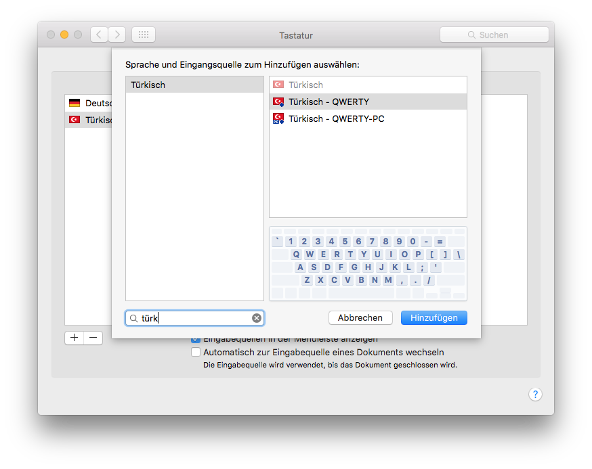Clear the türk search field text

257,318
